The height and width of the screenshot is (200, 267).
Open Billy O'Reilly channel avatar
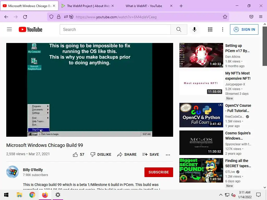[x=13, y=172]
